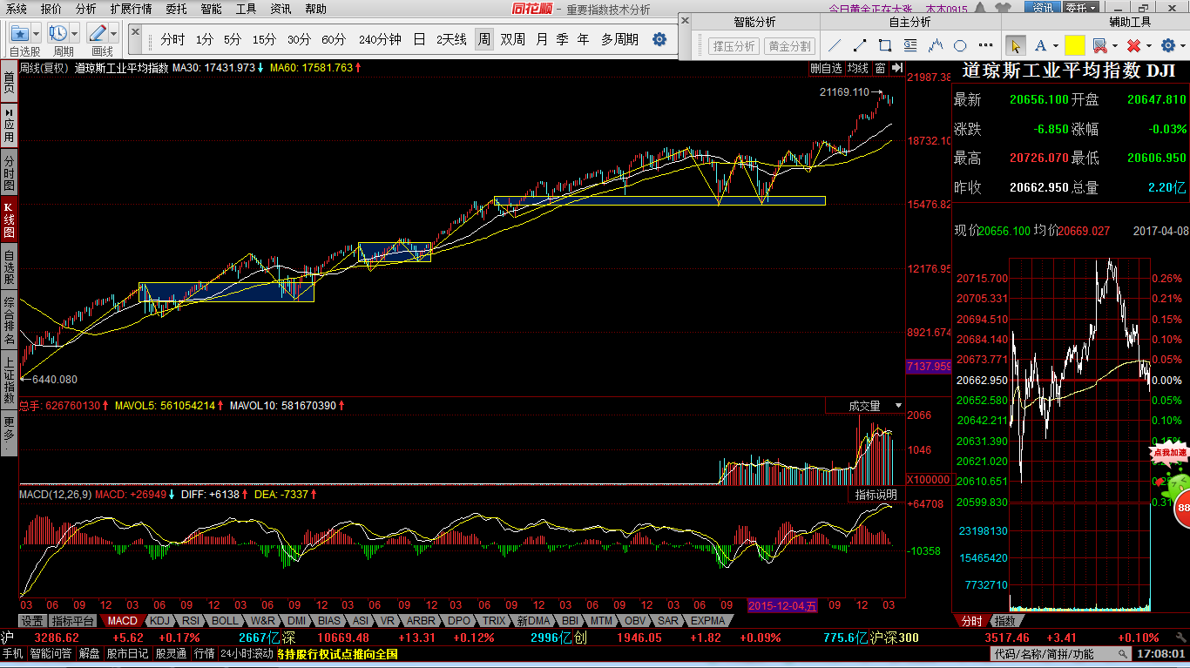Open the K线图 sidebar tab

[9, 219]
